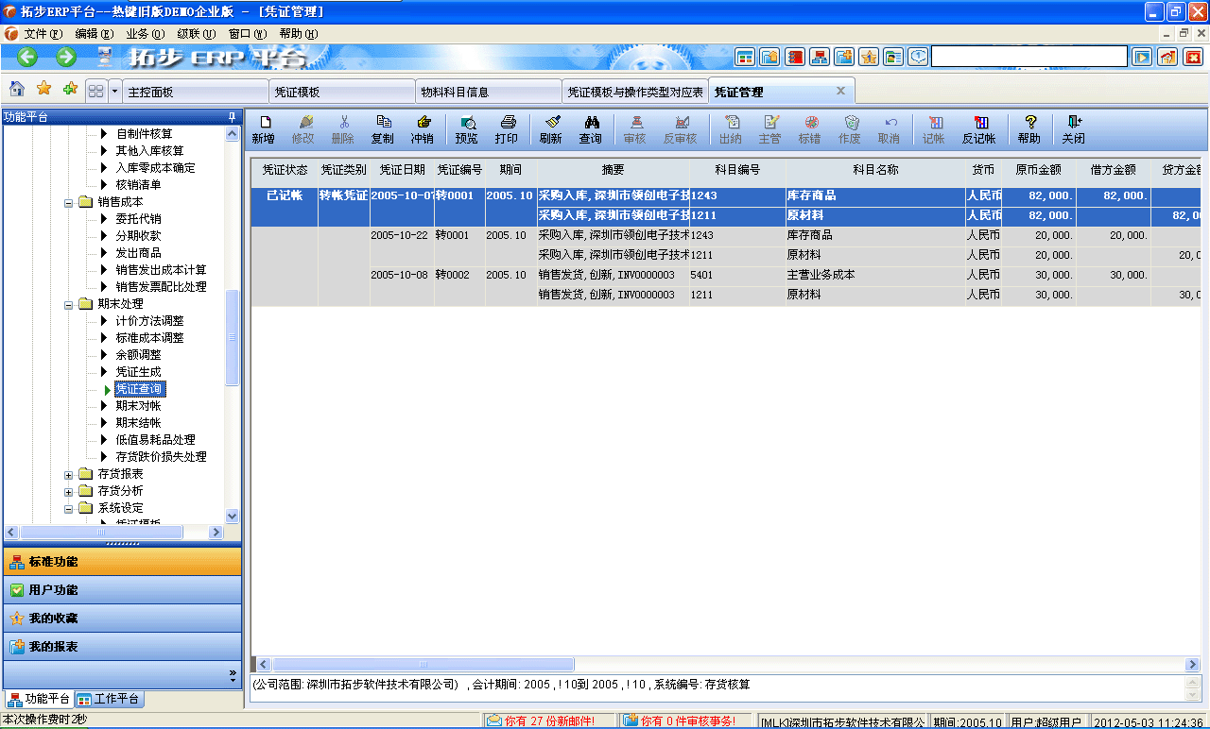1210x729 pixels.
Task: Select the 复制 copy voucher icon
Action: 382,129
